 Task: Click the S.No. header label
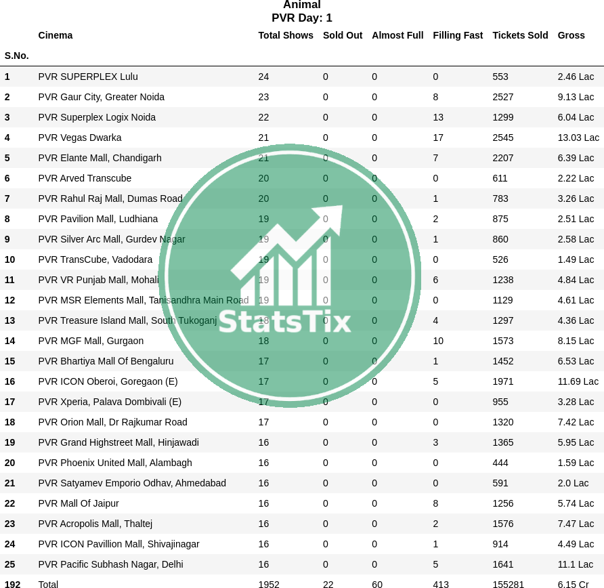pos(16,56)
